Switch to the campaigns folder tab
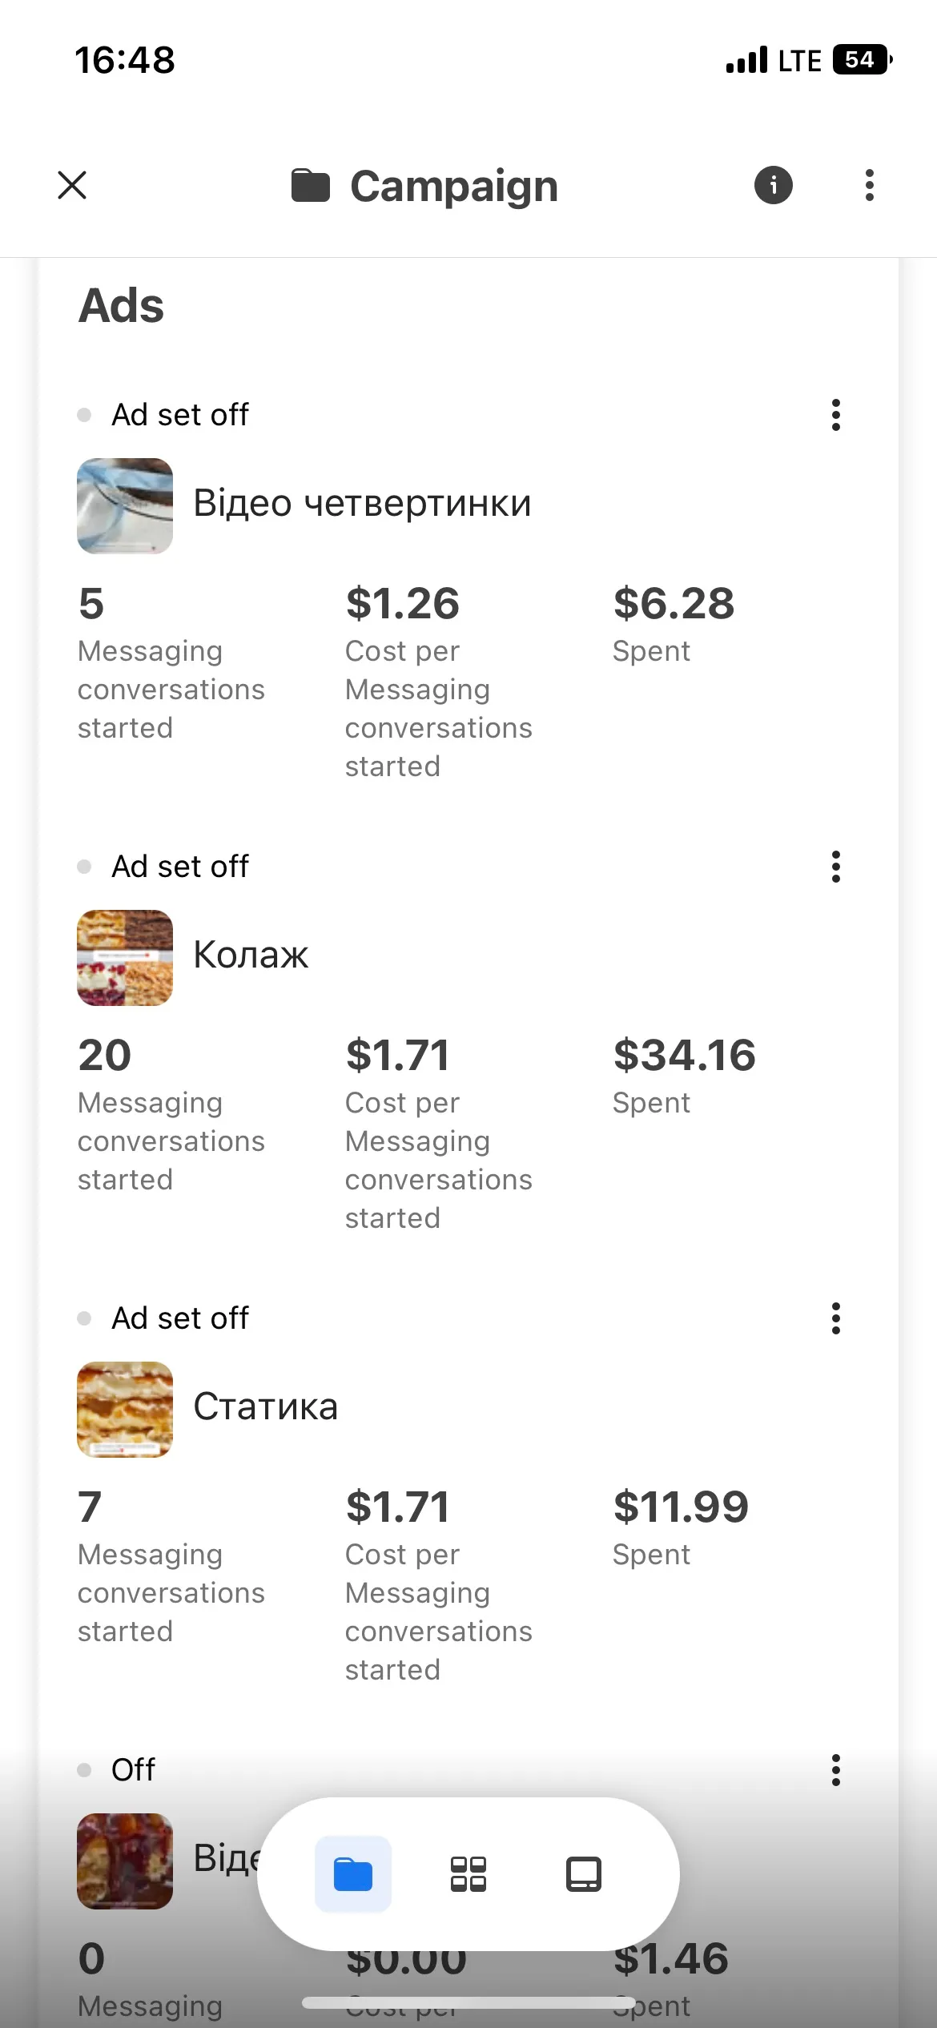Image resolution: width=937 pixels, height=2028 pixels. tap(353, 1874)
